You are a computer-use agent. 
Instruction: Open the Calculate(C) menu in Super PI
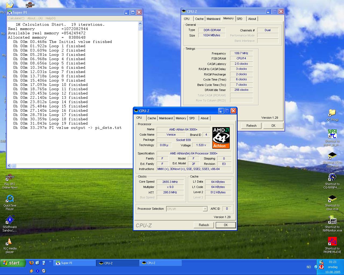[16, 18]
